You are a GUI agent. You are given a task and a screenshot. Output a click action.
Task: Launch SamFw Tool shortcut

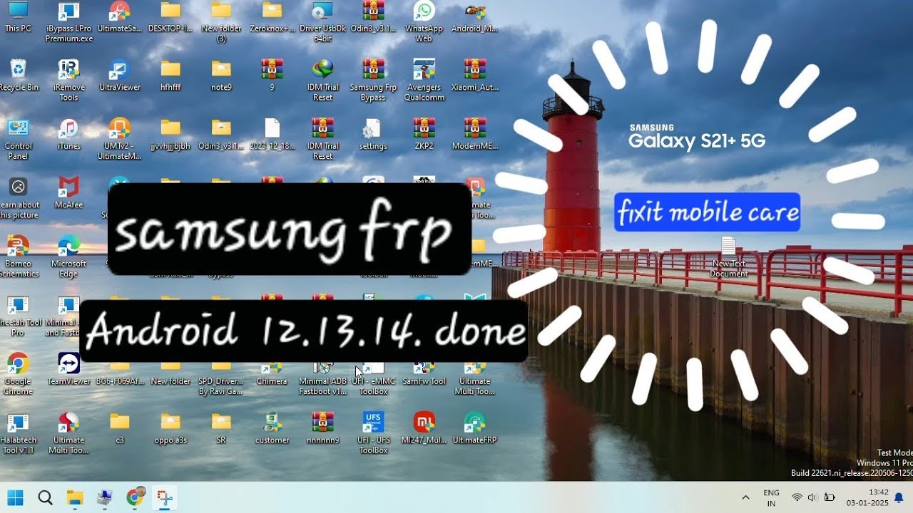click(x=424, y=373)
